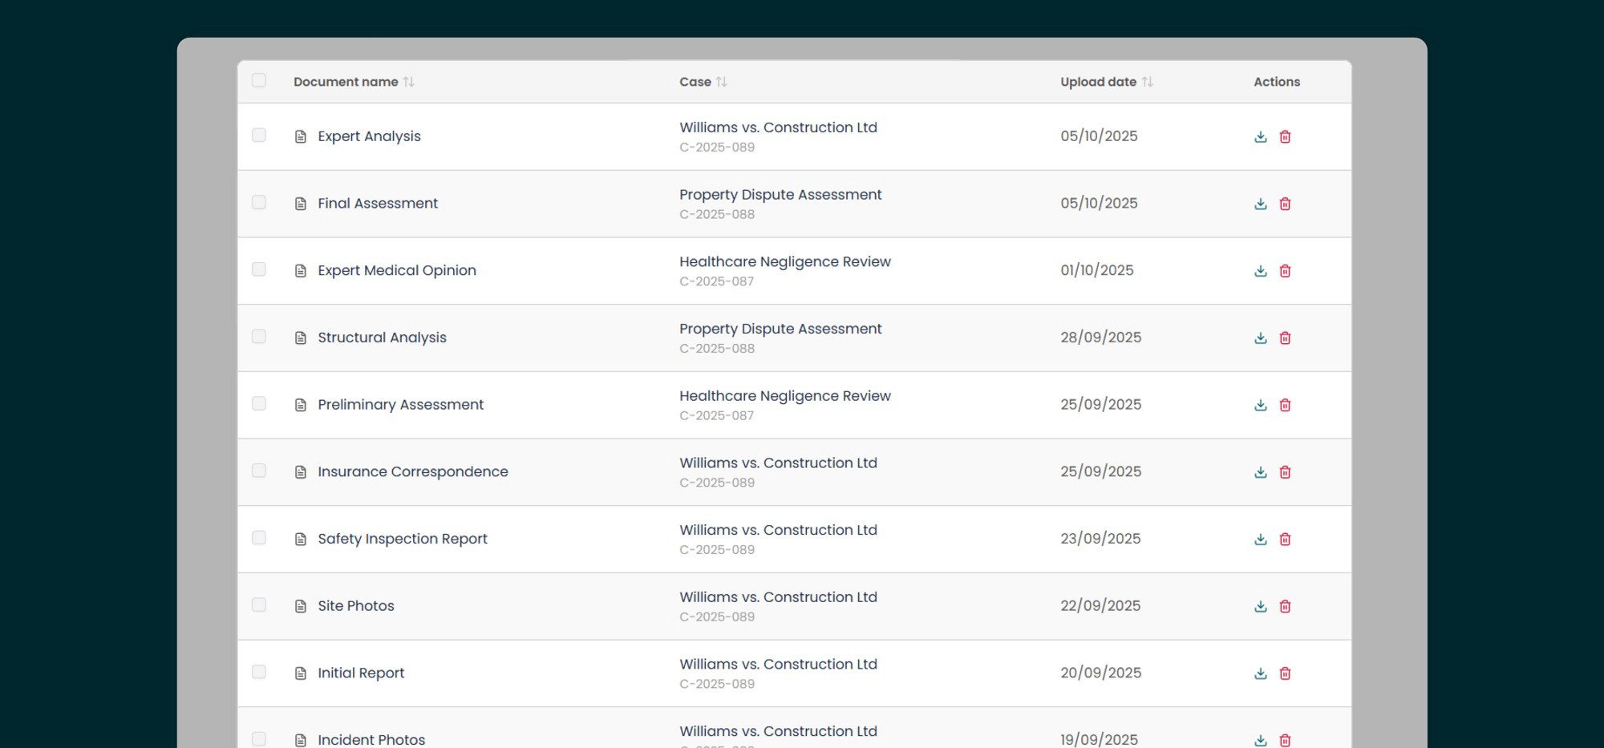Click upload date 28/09/2025
The image size is (1604, 748).
(x=1101, y=338)
